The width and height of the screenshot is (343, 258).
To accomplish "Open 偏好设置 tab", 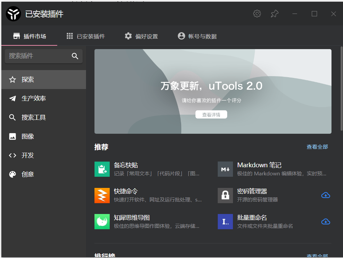I will point(141,36).
